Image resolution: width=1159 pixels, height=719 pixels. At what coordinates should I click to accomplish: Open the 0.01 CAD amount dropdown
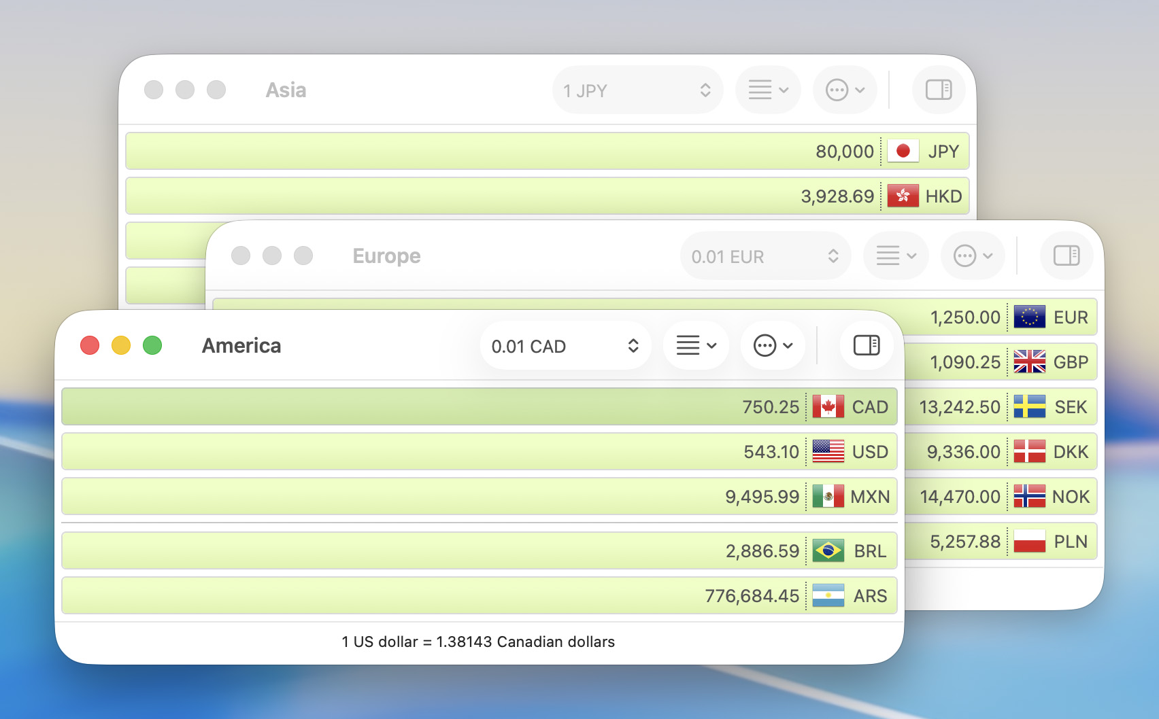click(x=565, y=345)
